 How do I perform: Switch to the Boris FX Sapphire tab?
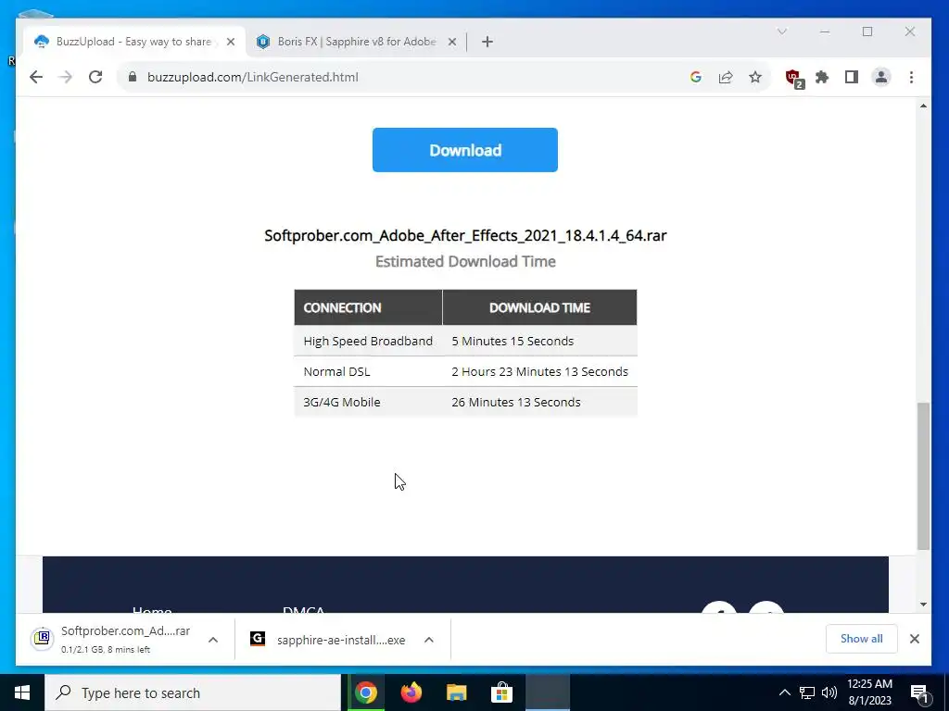coord(356,41)
